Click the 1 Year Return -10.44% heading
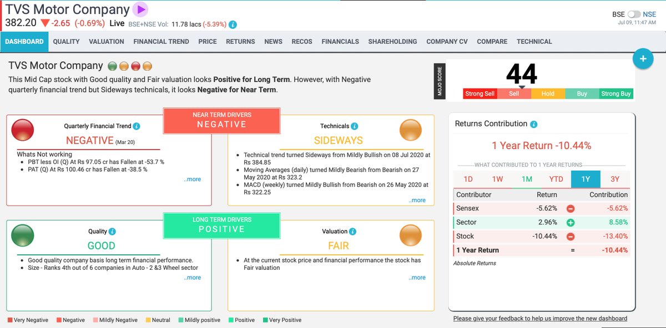The image size is (666, 328). click(x=542, y=146)
